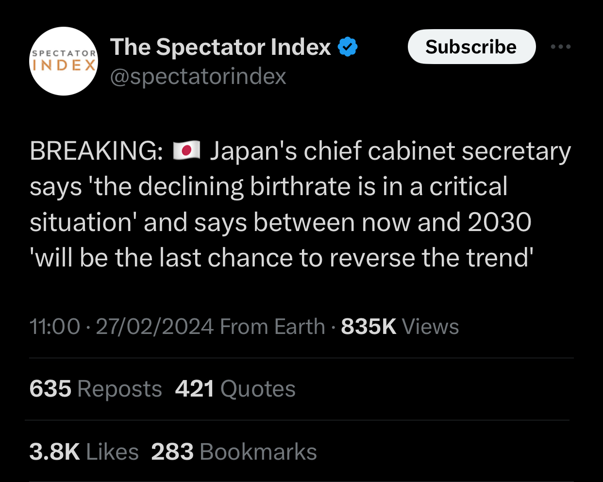This screenshot has height=482, width=603.
Task: Click the 835K Views counter
Action: coord(400,327)
